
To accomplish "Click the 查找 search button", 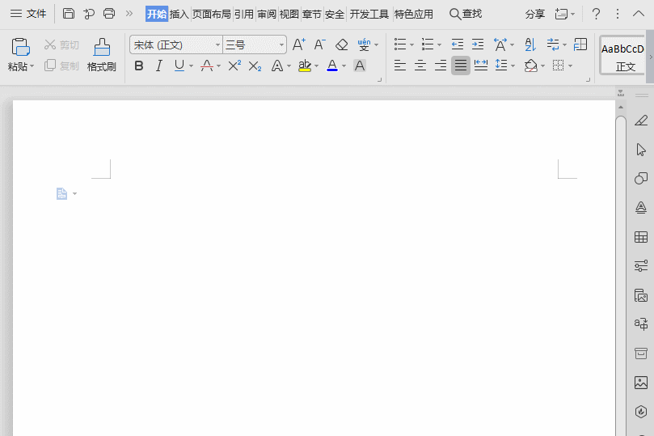I will [x=466, y=14].
